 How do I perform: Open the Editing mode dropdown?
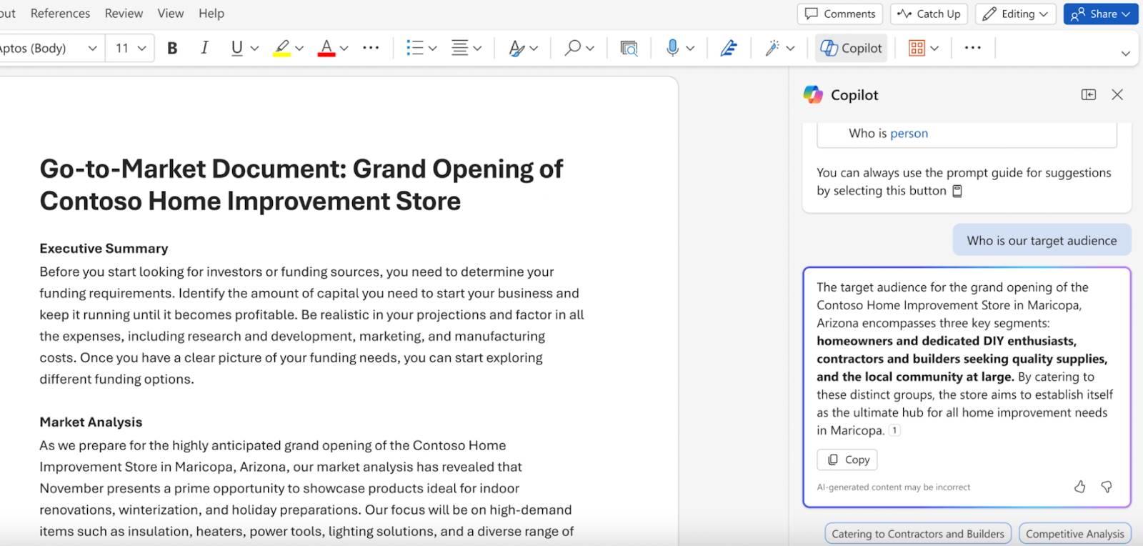[x=1015, y=14]
